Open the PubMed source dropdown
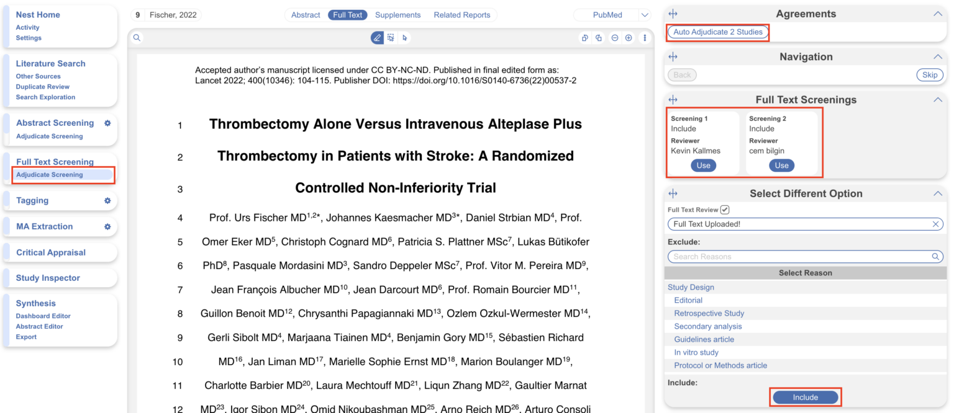 pyautogui.click(x=644, y=14)
